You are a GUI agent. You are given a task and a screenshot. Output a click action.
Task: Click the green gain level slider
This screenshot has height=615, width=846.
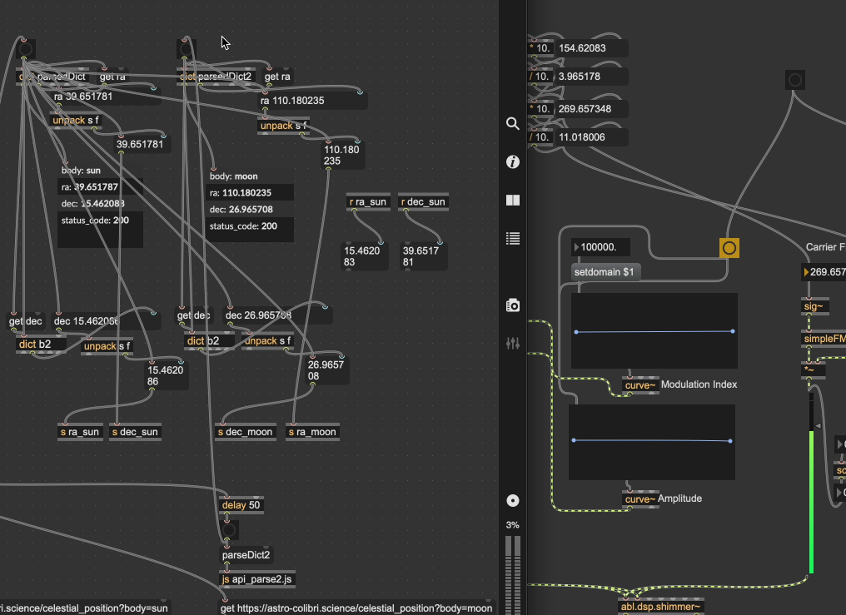click(x=810, y=499)
